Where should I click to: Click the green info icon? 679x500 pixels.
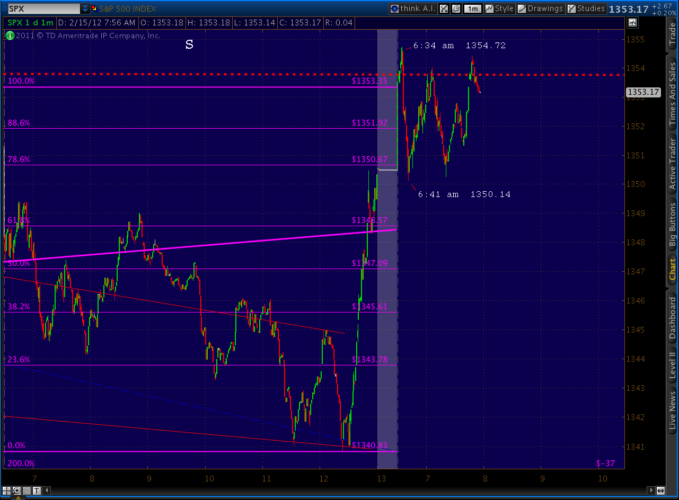click(x=10, y=35)
